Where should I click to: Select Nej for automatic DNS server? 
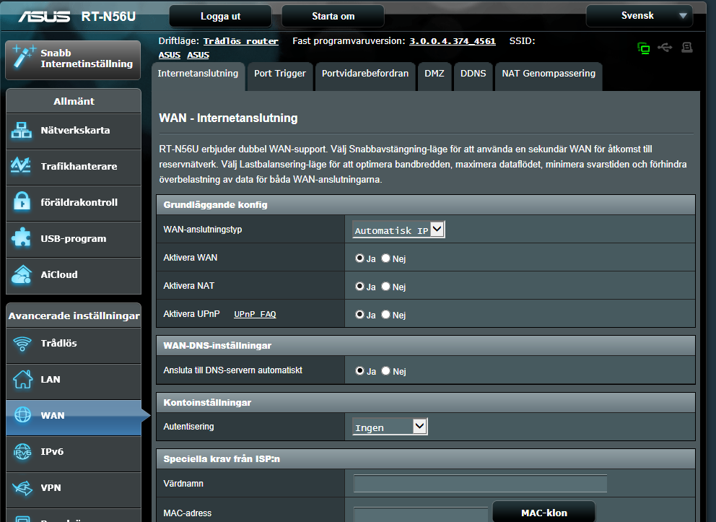coord(386,371)
